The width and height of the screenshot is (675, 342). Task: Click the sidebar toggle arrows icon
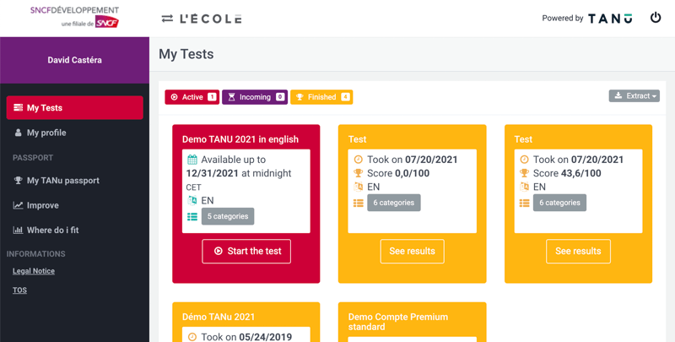tap(167, 19)
